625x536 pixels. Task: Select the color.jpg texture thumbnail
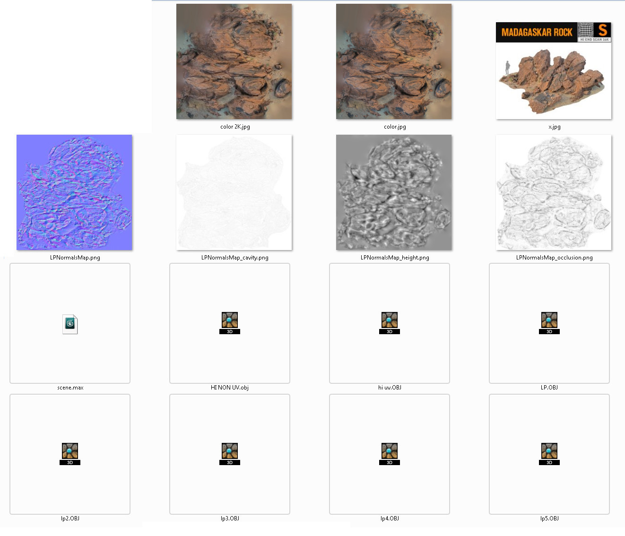click(394, 61)
